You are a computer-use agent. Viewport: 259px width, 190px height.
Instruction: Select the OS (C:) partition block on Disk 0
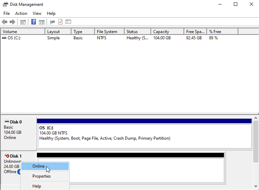point(144,133)
